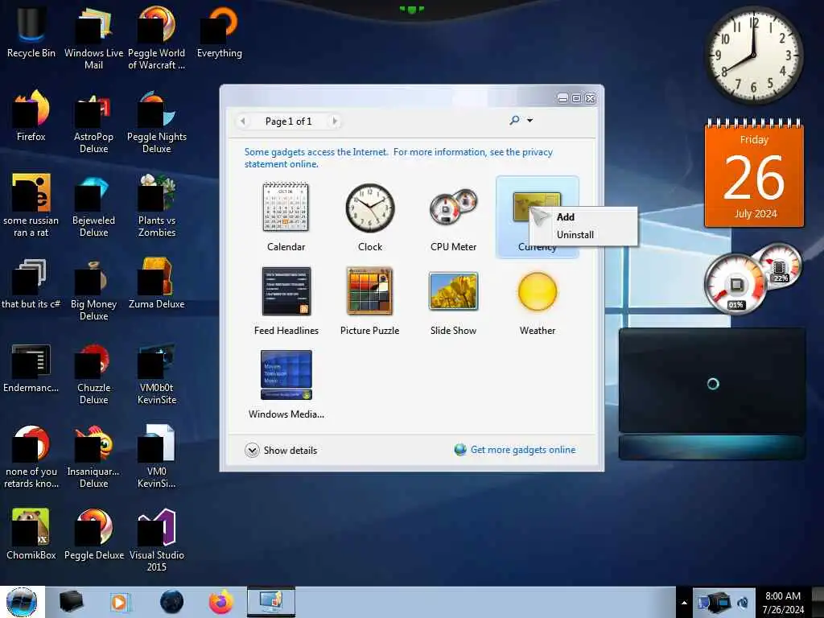Select the CPU Meter gadget in the gallery
This screenshot has width=824, height=618.
point(454,216)
